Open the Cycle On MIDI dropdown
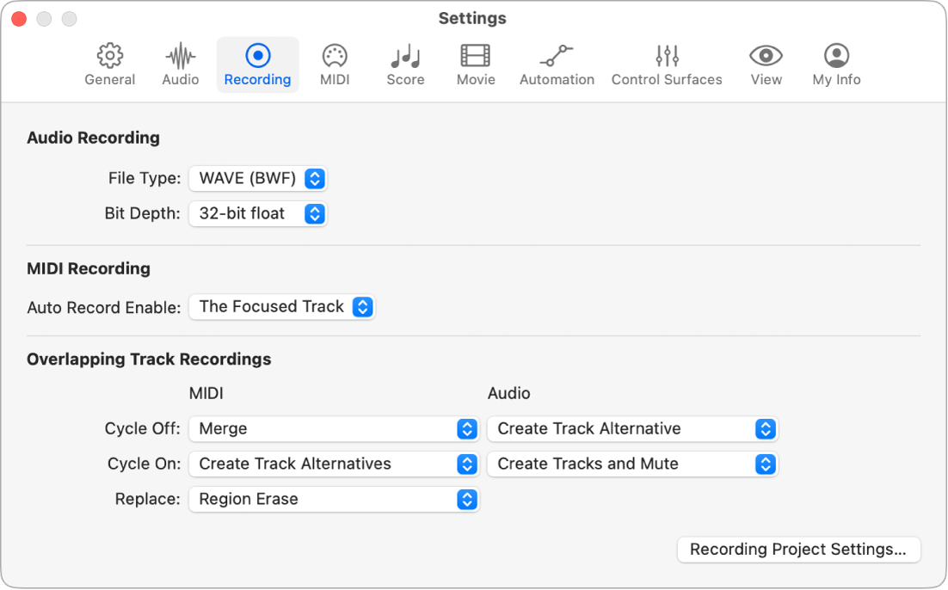Viewport: 948px width, 590px height. point(334,464)
